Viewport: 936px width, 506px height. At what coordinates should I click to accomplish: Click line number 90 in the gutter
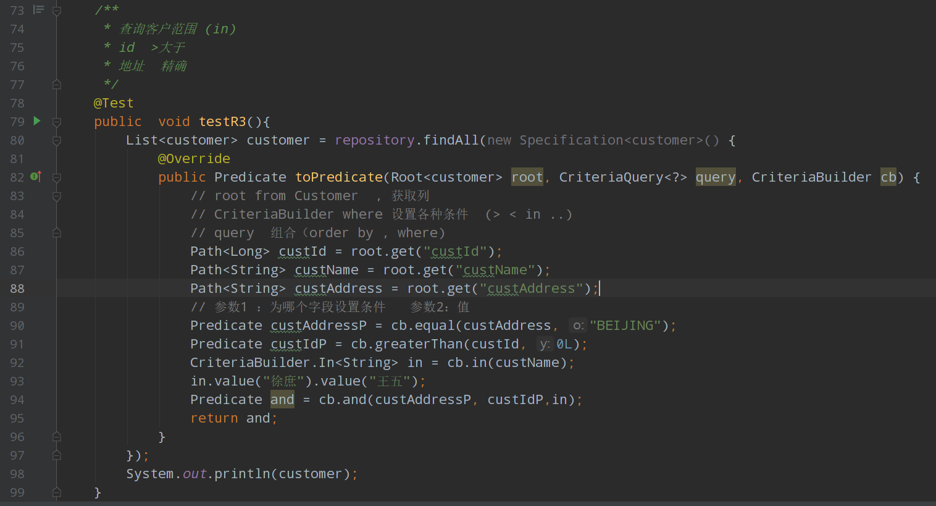[17, 326]
